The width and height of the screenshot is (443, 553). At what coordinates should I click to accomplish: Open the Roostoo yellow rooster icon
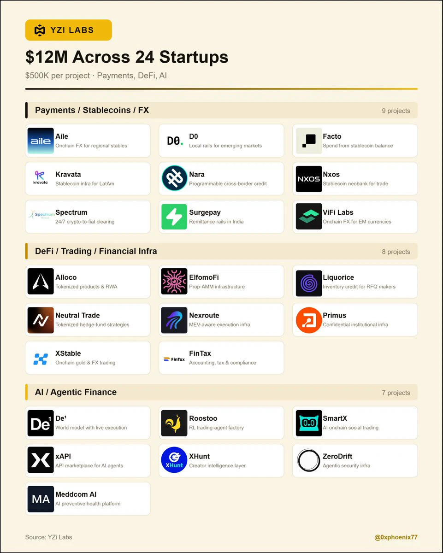[x=174, y=423]
